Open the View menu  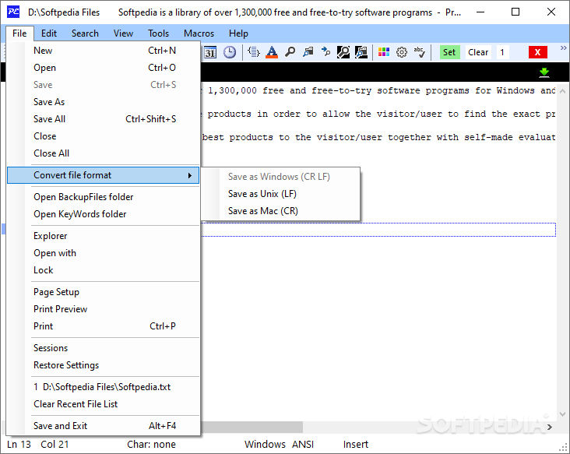123,33
